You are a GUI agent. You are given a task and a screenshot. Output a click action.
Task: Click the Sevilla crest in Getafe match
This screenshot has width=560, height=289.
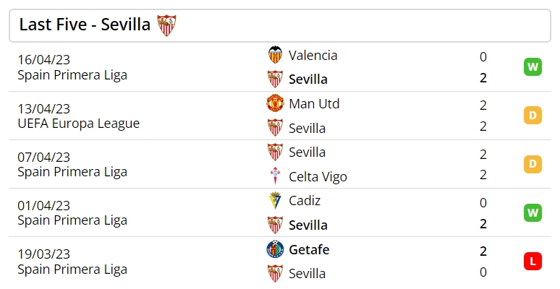[x=275, y=273]
